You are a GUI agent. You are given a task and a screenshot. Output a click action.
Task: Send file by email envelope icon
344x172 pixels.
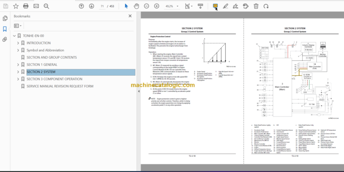(x=36, y=6)
